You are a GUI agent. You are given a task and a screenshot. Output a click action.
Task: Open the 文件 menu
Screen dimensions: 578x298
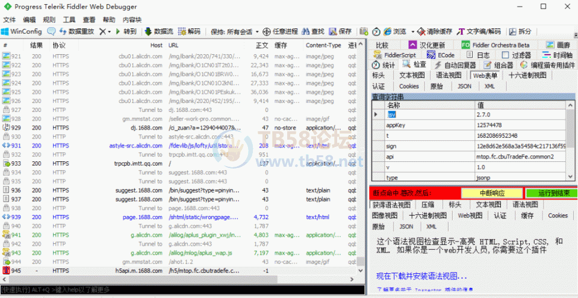(10, 19)
